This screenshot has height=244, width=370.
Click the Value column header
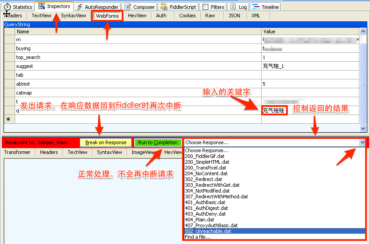point(310,31)
